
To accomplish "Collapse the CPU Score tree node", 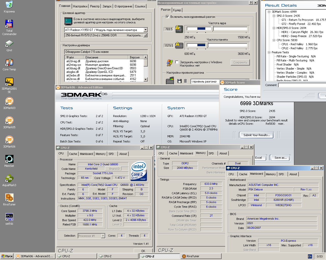I will (x=274, y=40).
